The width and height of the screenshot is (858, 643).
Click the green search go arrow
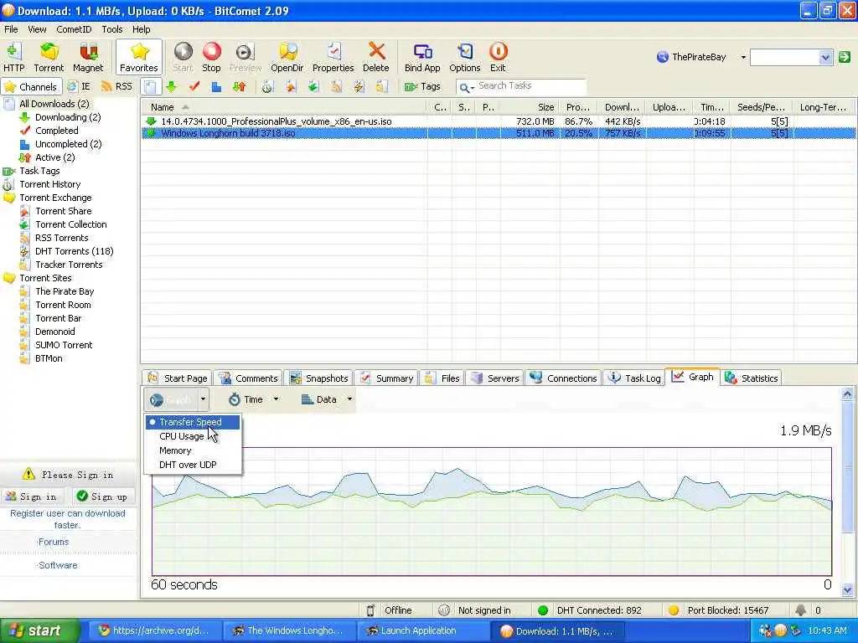(x=845, y=57)
